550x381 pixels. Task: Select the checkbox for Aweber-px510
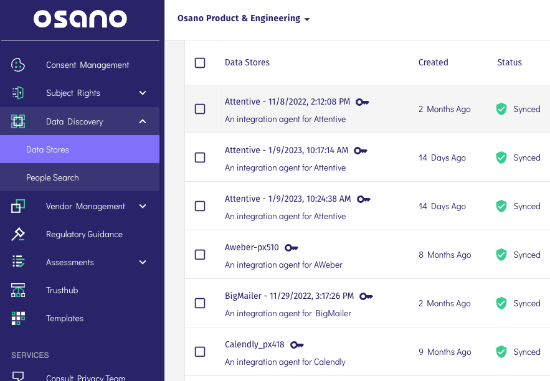(x=200, y=255)
